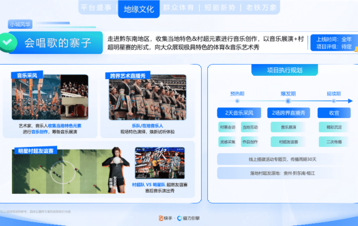358x226 pixels.
Task: Click the 磁力引擎 logo in the footer
Action: (188, 218)
